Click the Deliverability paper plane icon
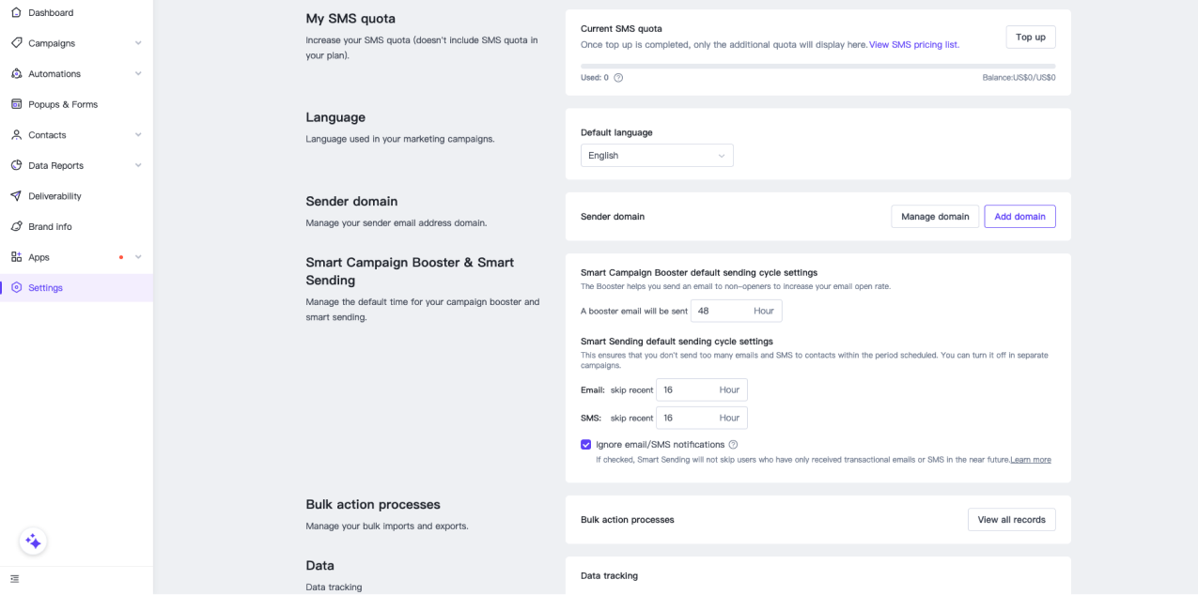The width and height of the screenshot is (1198, 595). coord(16,196)
